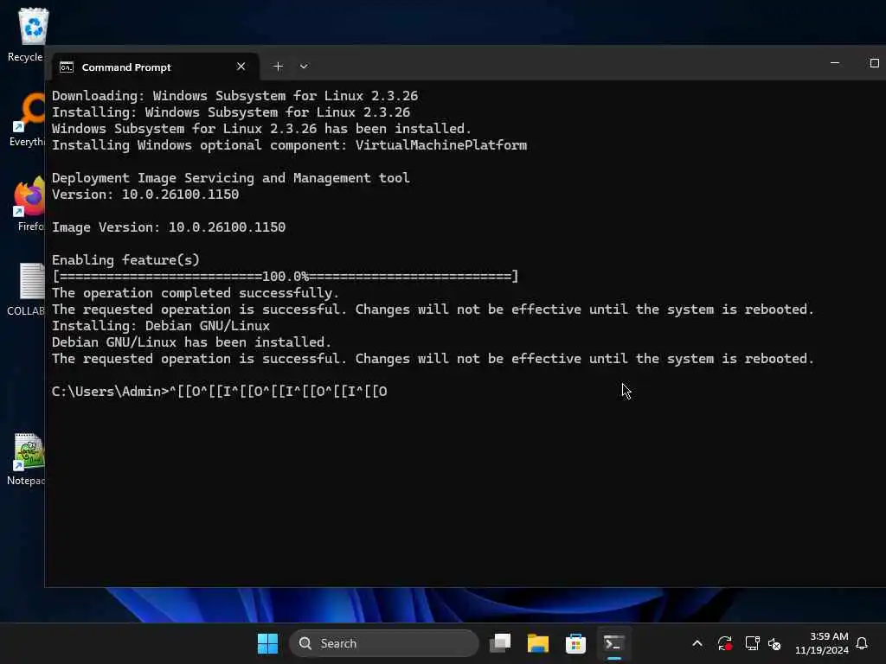
Task: Select the Command Prompt tab
Action: (x=155, y=67)
